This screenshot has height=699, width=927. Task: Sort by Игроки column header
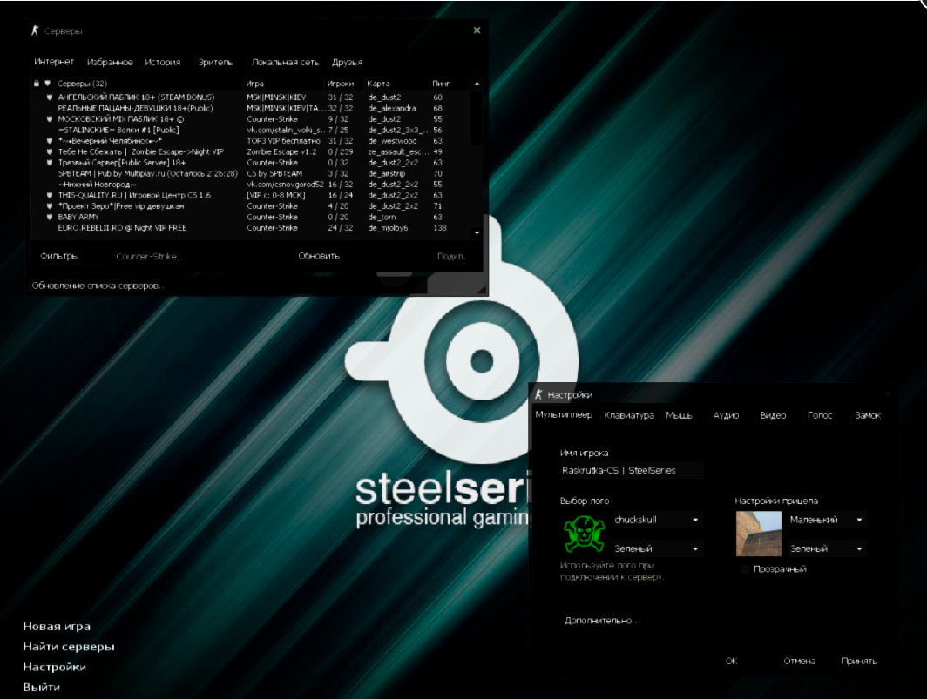click(344, 84)
